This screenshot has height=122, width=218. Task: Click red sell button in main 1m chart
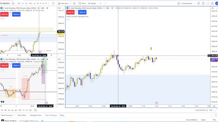coord(71,12)
